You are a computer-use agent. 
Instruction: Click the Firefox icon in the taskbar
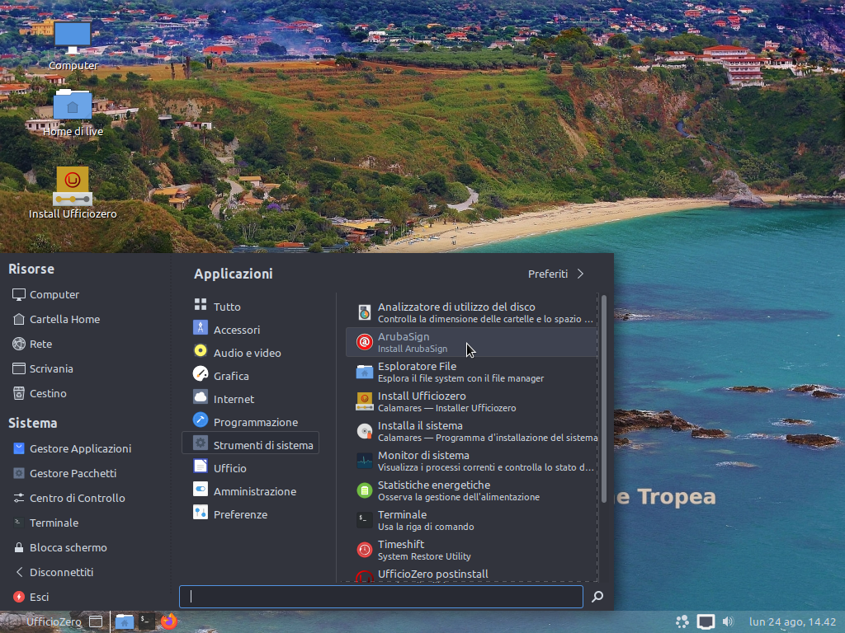tap(169, 621)
